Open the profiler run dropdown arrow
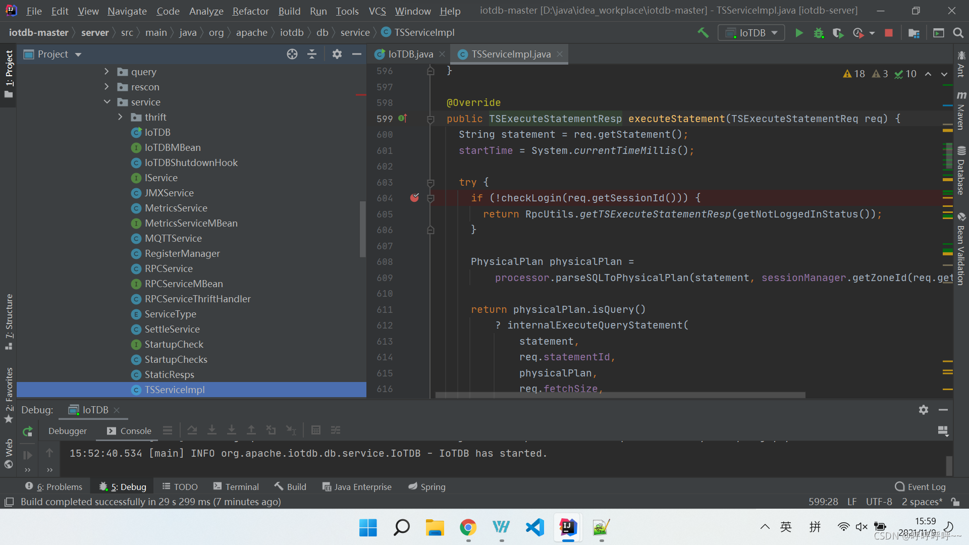The image size is (969, 545). (x=872, y=33)
